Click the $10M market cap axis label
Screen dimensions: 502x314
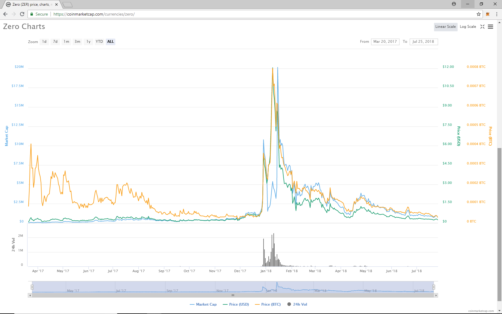[x=19, y=144]
